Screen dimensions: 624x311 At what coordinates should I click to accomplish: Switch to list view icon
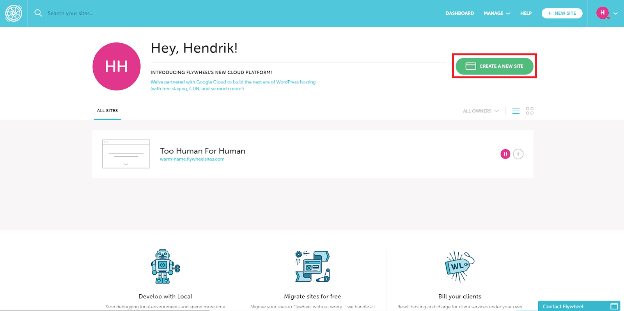click(516, 111)
